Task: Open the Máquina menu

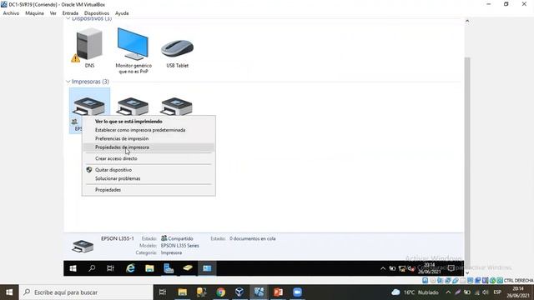Action: click(x=34, y=13)
